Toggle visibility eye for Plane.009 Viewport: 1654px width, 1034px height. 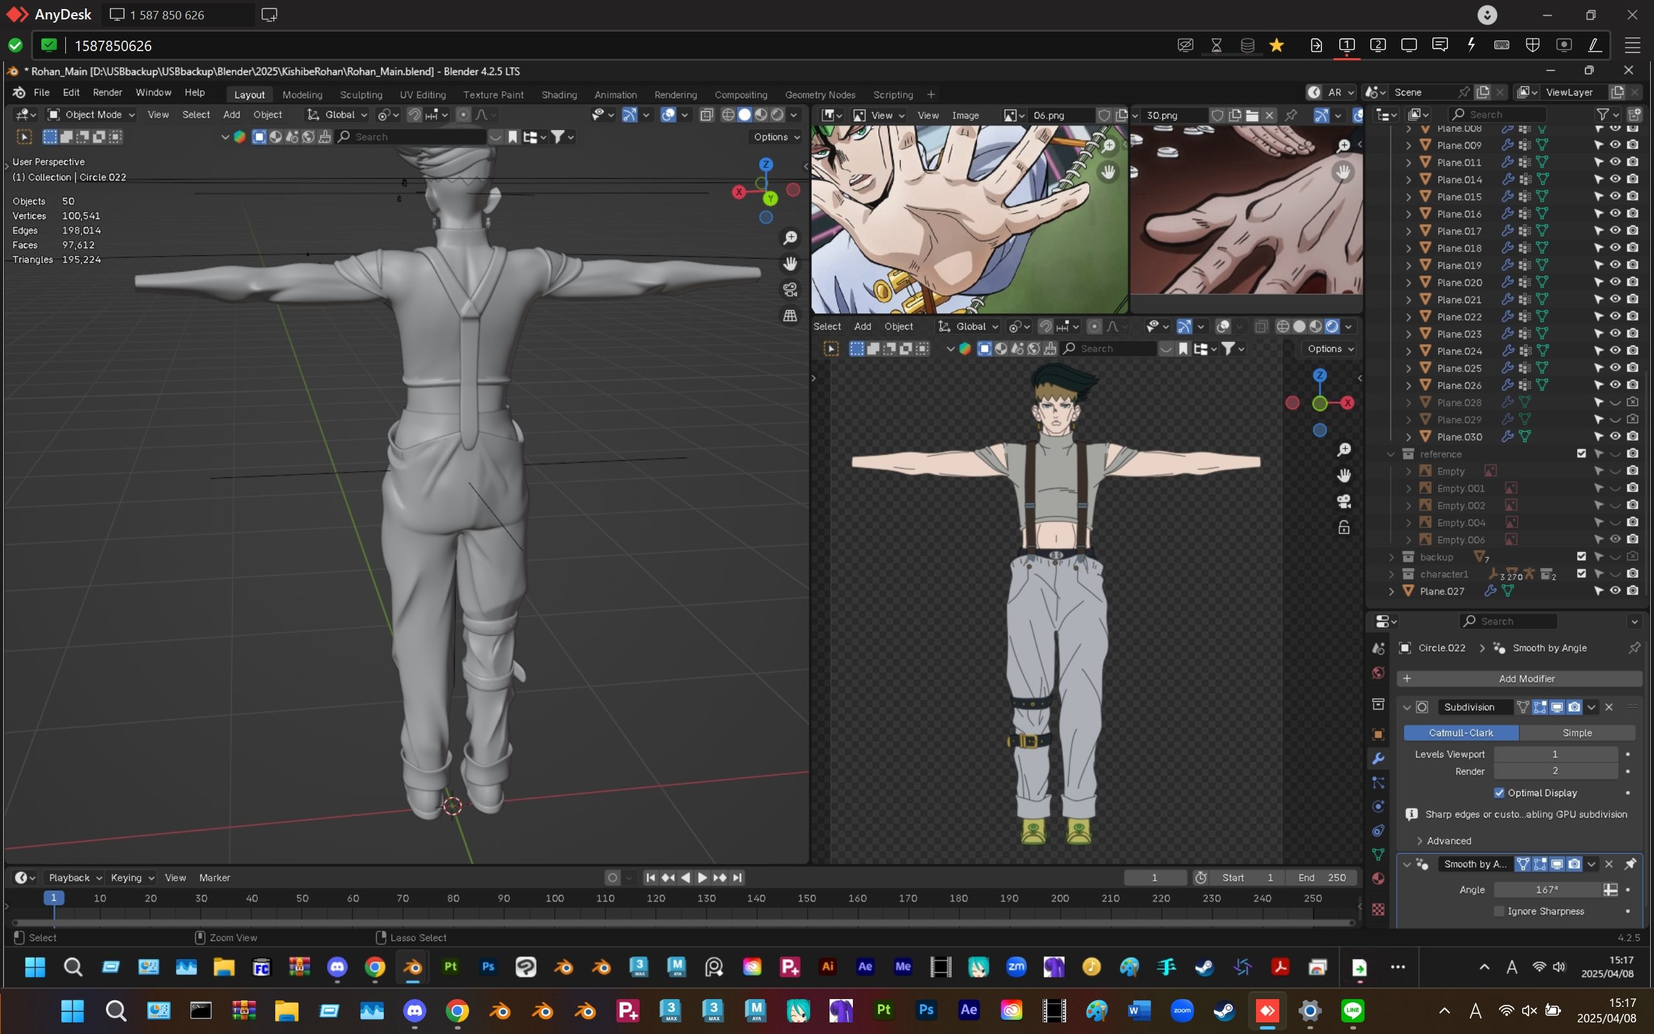[x=1615, y=145]
